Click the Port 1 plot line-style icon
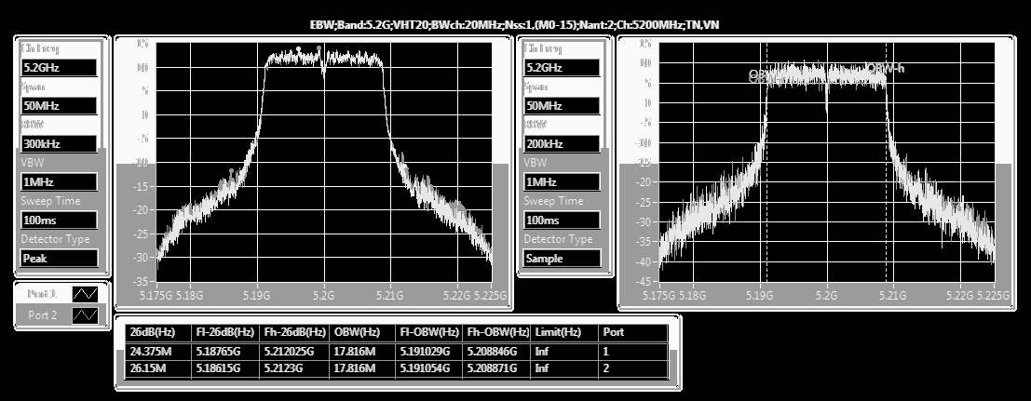 (x=86, y=294)
